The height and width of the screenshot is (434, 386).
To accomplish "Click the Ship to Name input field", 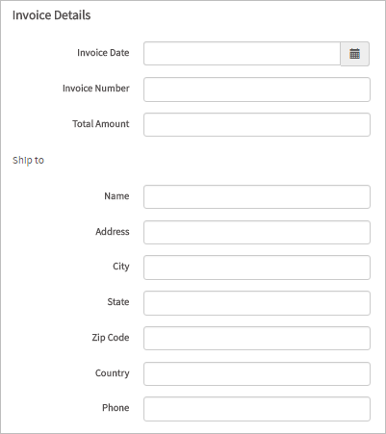I will coord(257,196).
